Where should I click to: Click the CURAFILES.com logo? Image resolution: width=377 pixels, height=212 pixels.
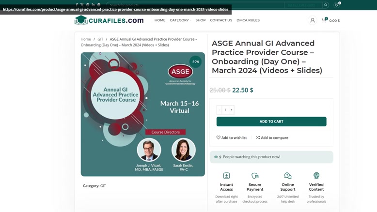coord(109,20)
